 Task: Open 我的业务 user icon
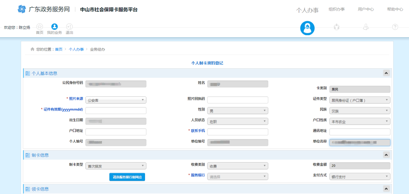coord(54,27)
